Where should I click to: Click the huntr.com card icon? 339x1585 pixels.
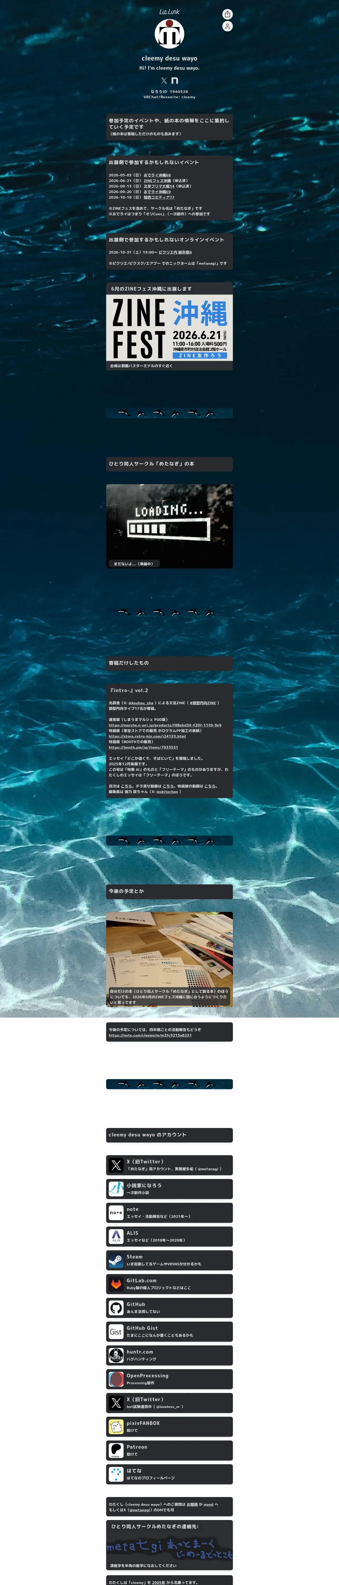[116, 1355]
